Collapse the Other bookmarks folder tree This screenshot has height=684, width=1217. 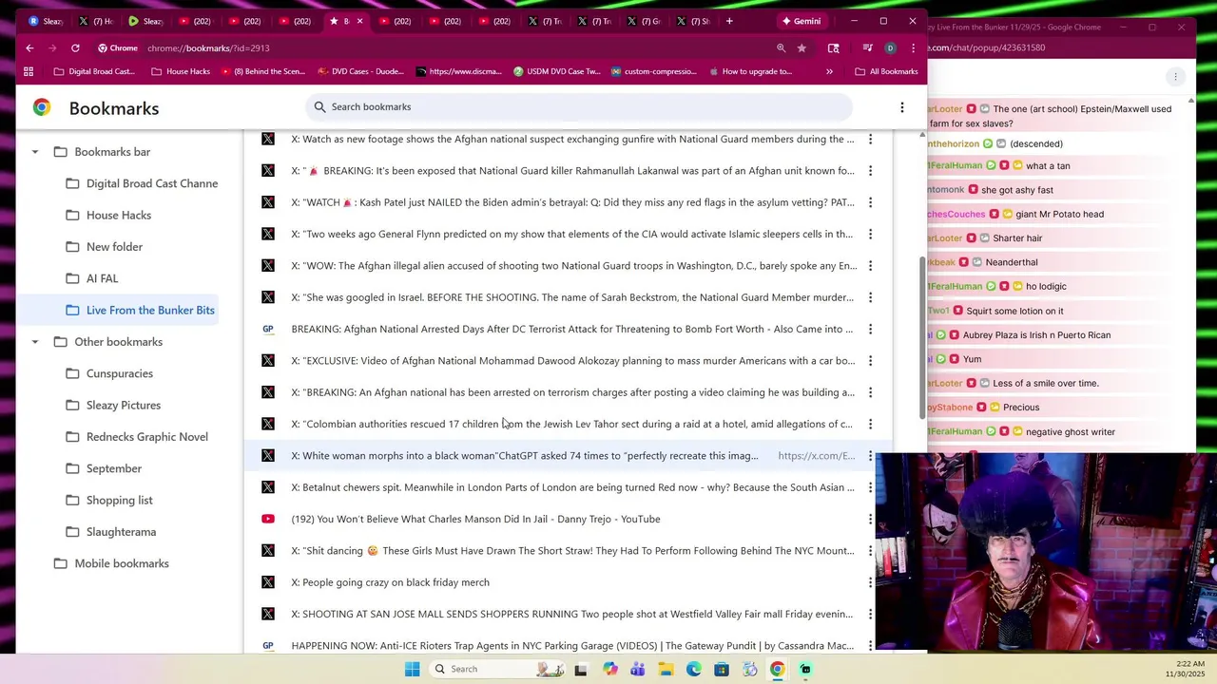coord(35,342)
